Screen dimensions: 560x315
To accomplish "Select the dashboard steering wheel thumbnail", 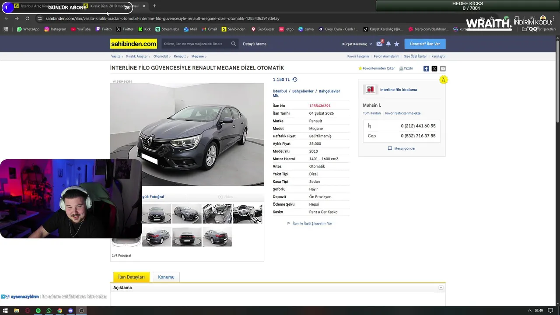I will tap(248, 213).
